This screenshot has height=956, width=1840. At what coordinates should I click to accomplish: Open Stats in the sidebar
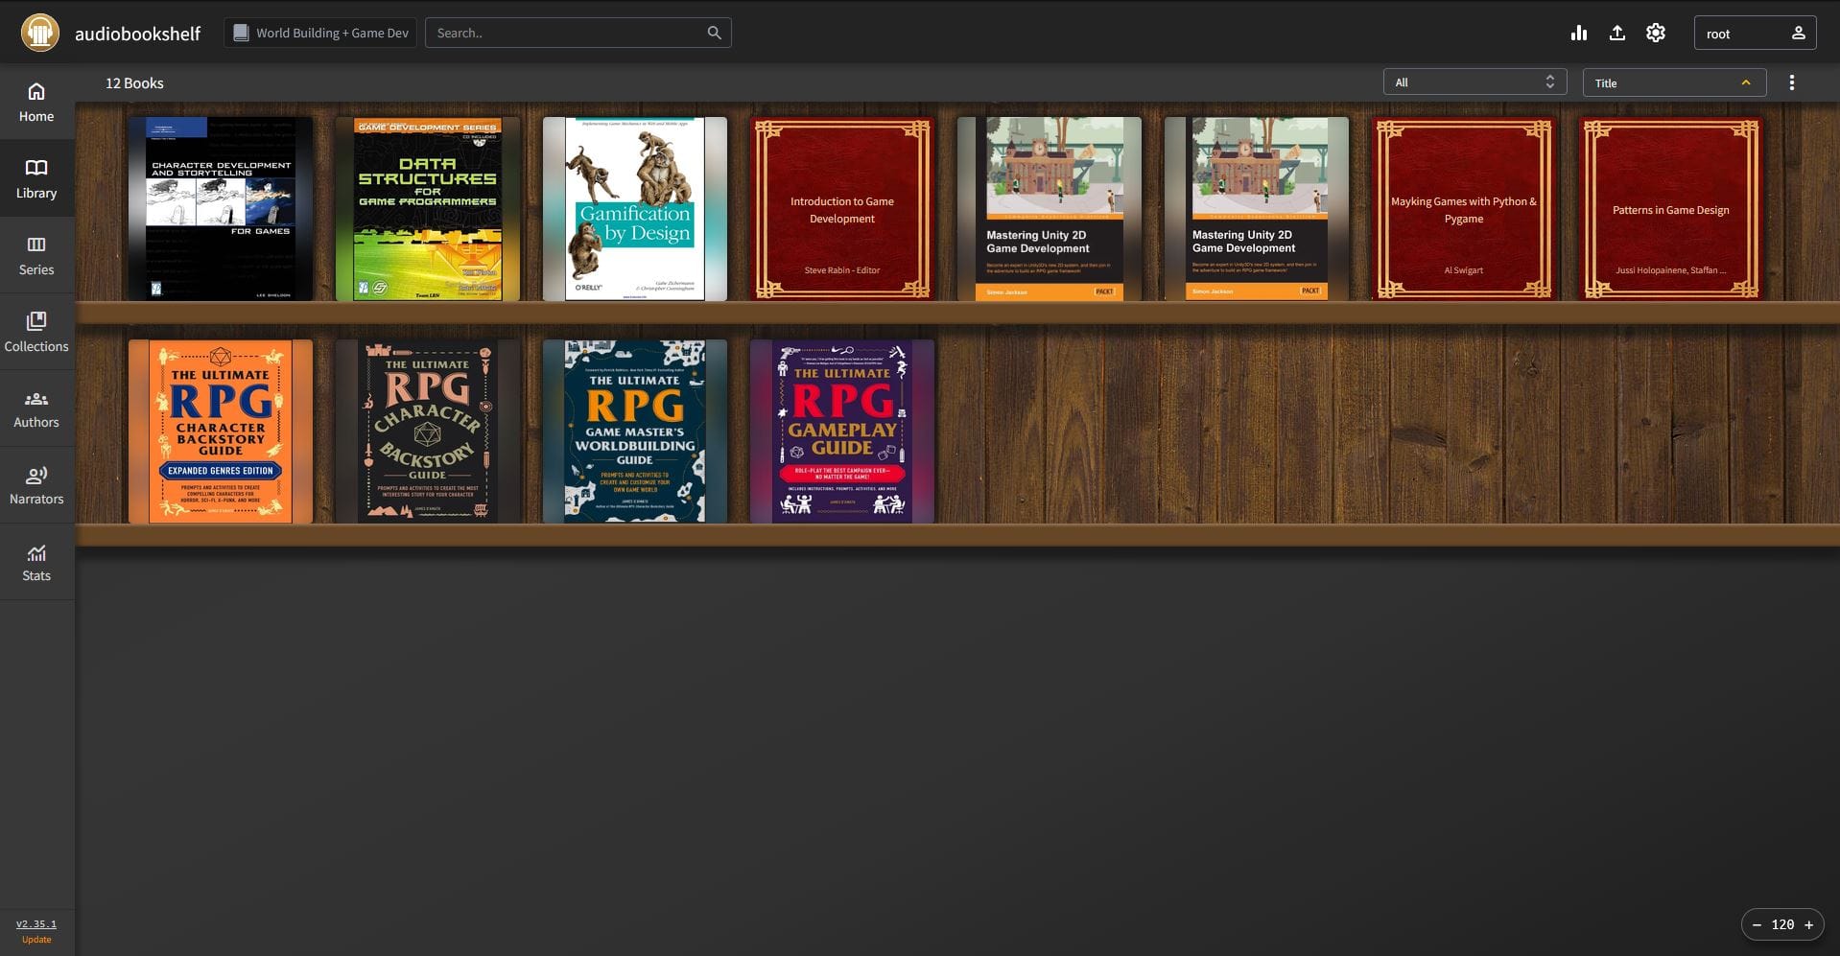click(36, 563)
